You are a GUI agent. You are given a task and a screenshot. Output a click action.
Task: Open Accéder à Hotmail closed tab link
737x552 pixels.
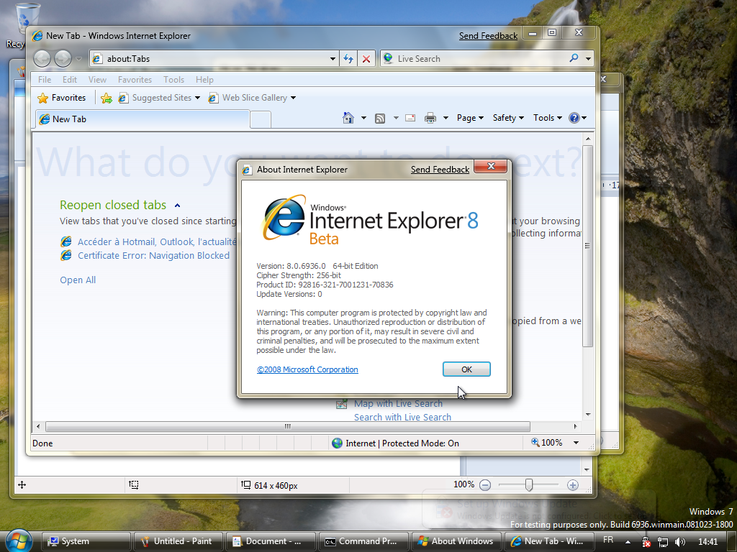click(156, 241)
